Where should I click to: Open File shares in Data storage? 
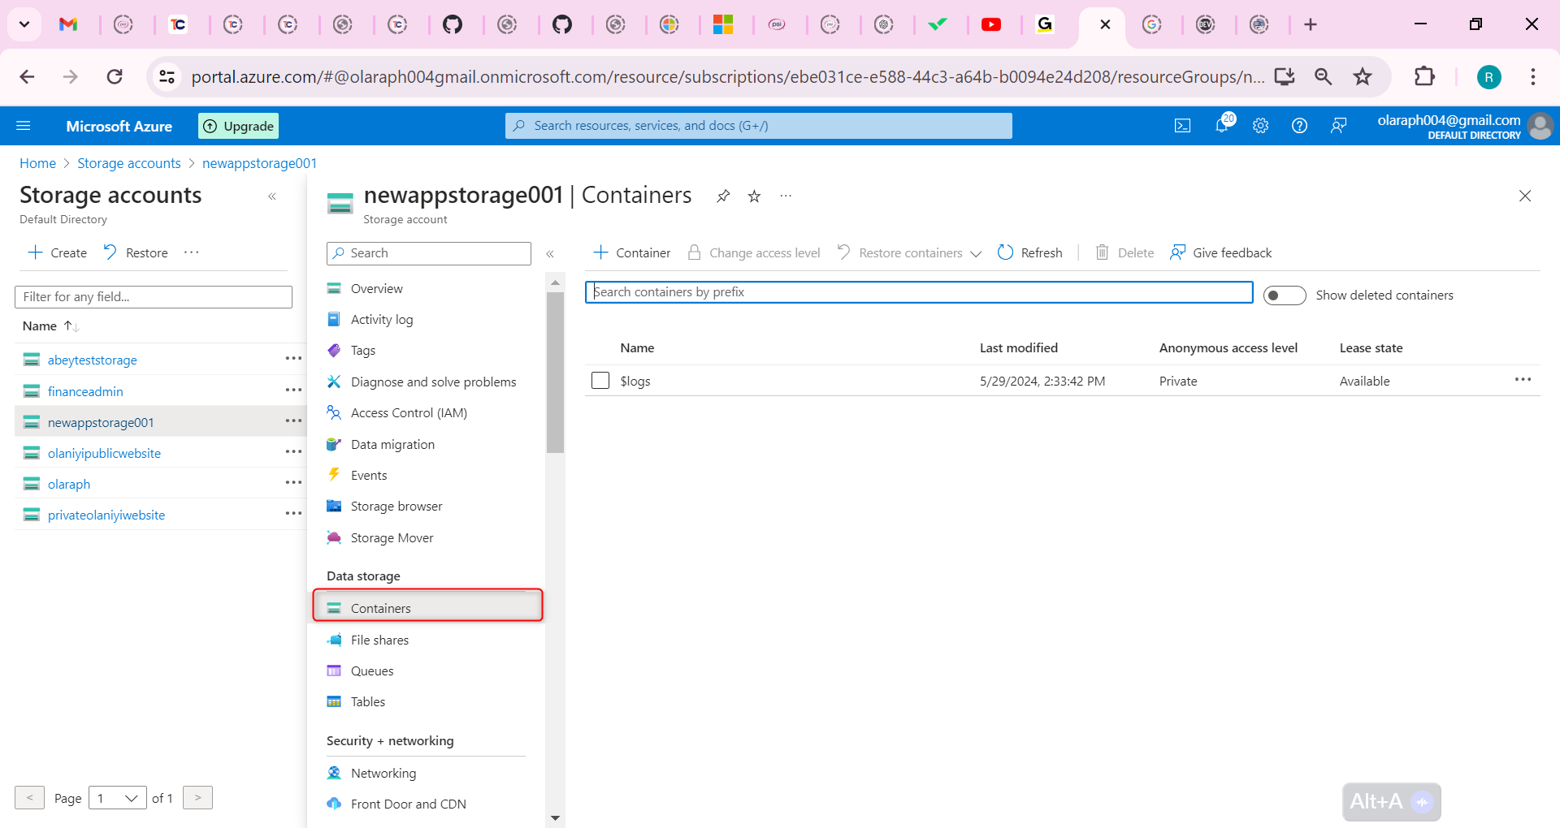(x=379, y=640)
